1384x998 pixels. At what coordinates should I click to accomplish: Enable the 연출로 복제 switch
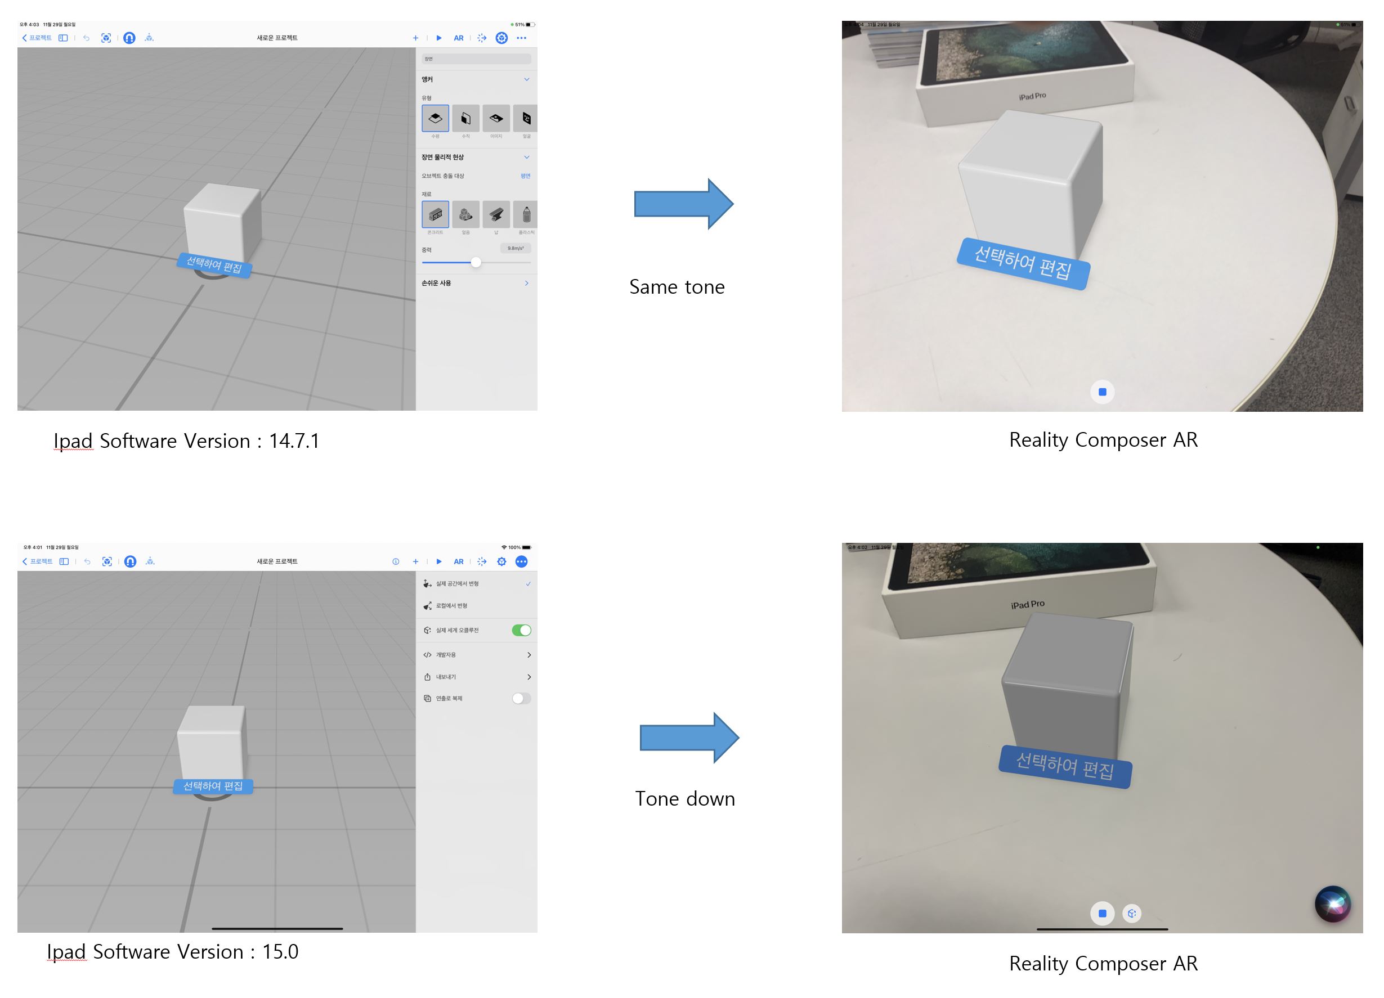point(521,699)
